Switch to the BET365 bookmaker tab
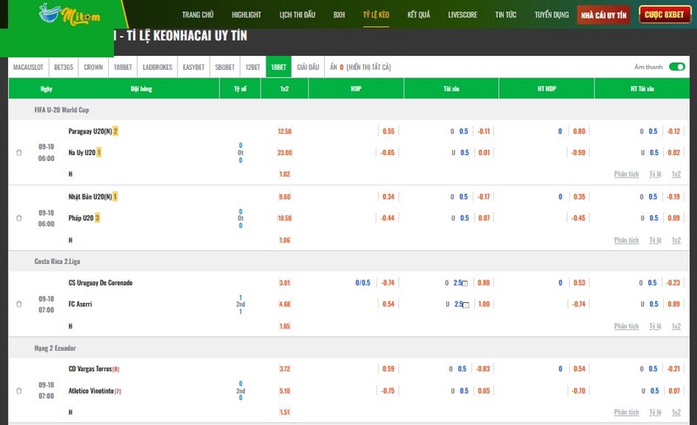This screenshot has width=697, height=425. [x=64, y=67]
